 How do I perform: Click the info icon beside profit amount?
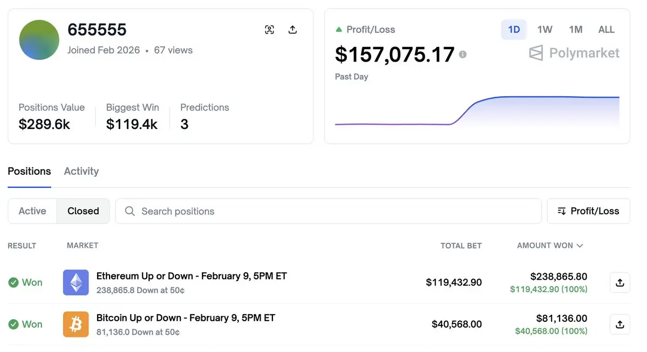coord(462,55)
